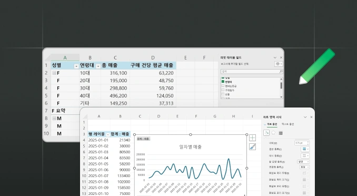Select the cell containing 37,313
The width and height of the screenshot is (357, 196).
point(153,103)
